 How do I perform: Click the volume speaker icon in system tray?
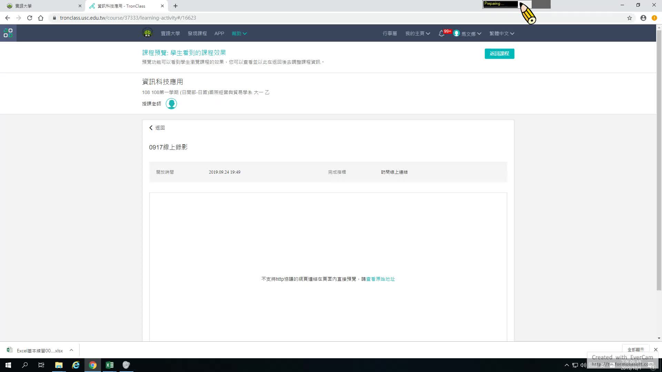tap(583, 365)
